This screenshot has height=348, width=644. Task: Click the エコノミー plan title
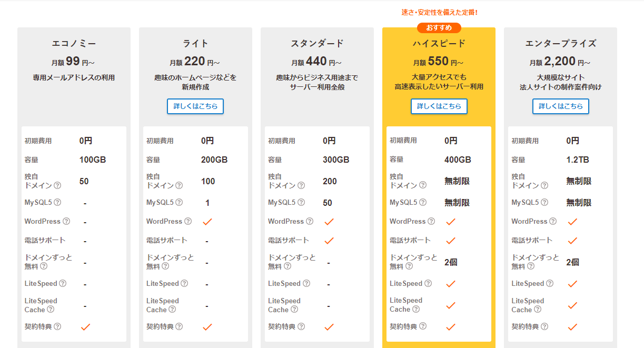(74, 44)
